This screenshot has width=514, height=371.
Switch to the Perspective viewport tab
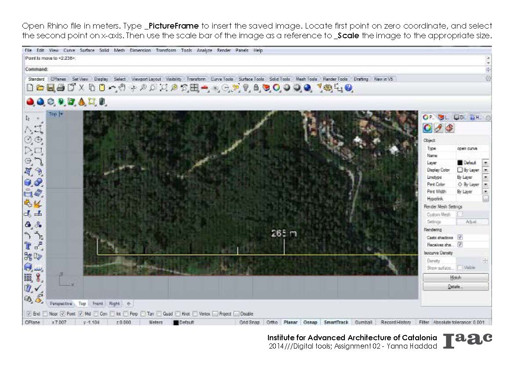click(x=61, y=304)
